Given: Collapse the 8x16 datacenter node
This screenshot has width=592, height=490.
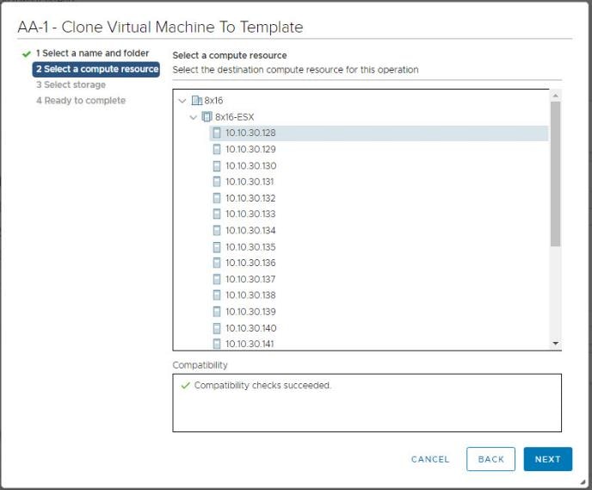Looking at the screenshot, I should [182, 101].
